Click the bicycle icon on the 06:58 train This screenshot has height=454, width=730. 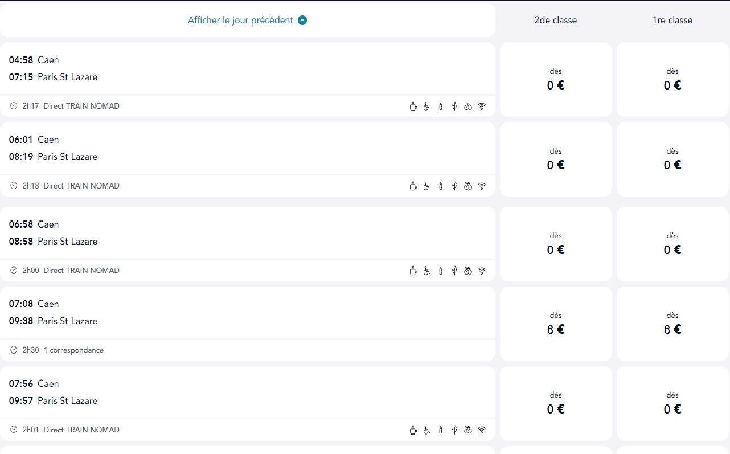468,271
